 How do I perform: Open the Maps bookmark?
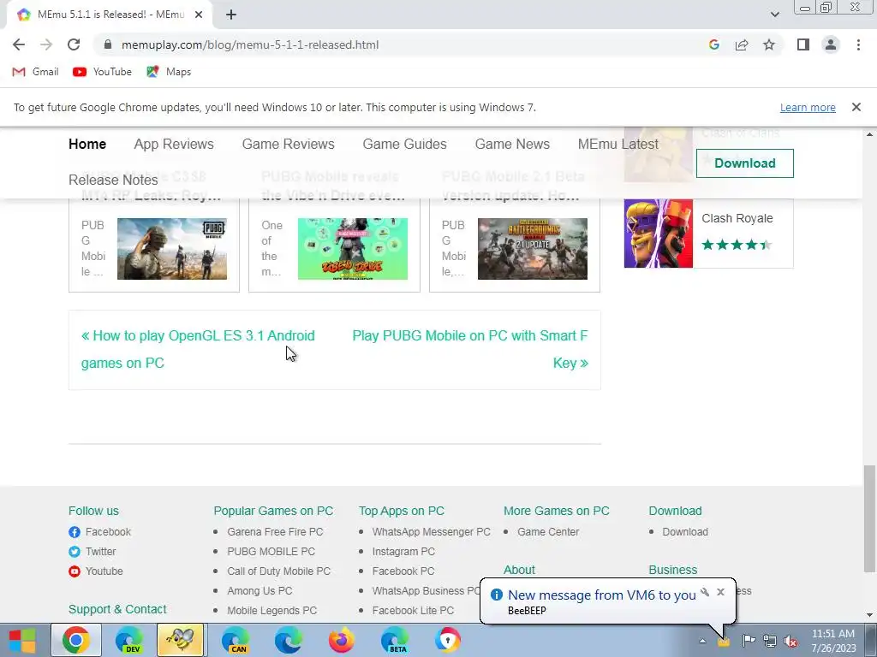click(169, 72)
